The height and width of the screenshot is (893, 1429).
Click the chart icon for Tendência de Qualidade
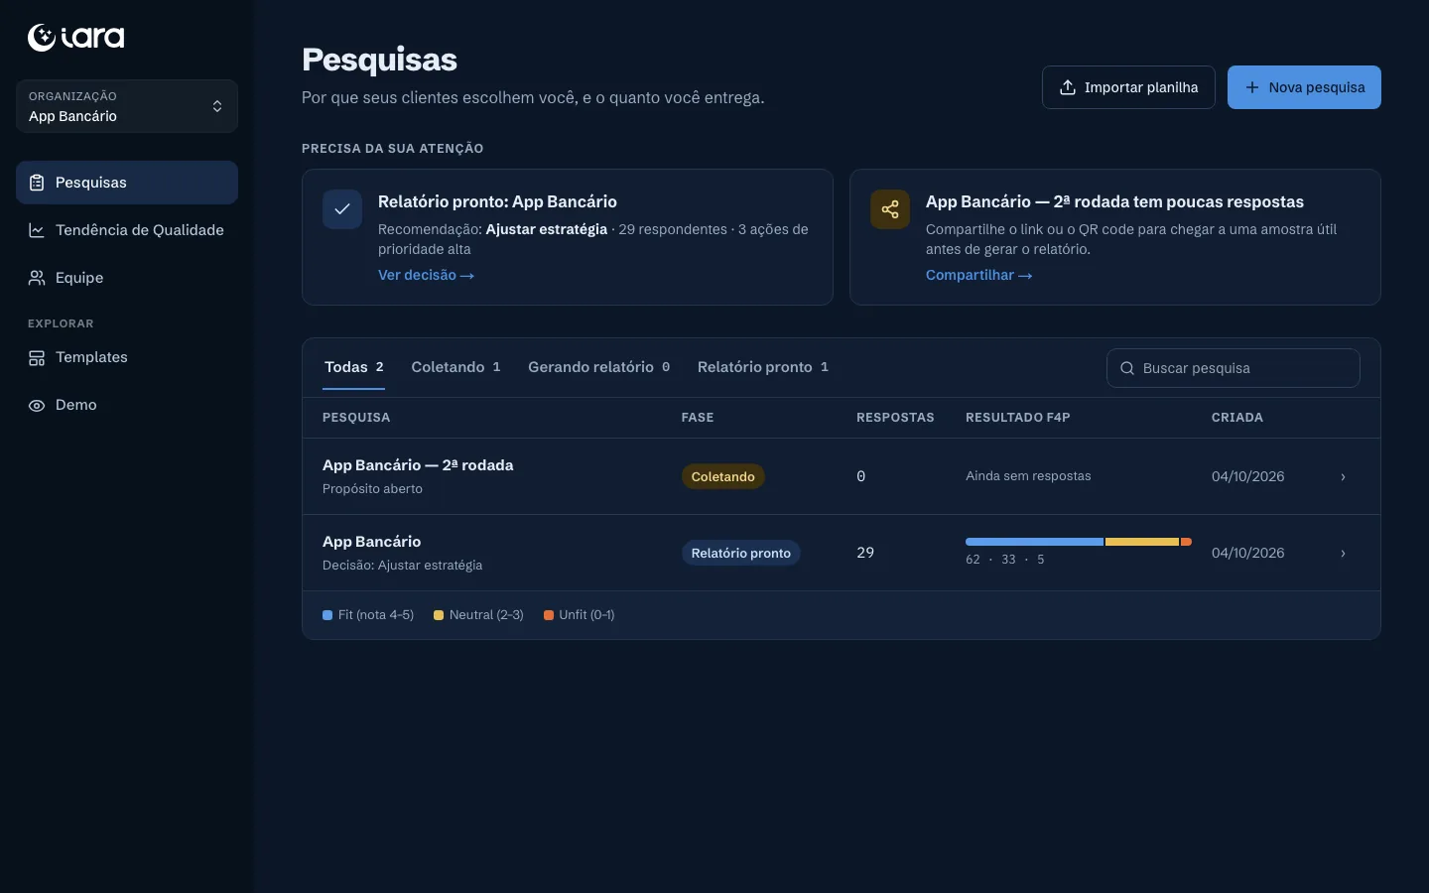37,230
